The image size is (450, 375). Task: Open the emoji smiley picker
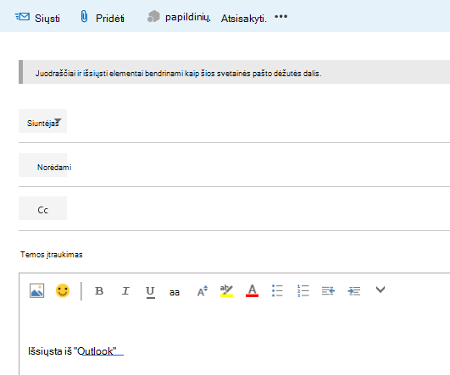point(63,290)
